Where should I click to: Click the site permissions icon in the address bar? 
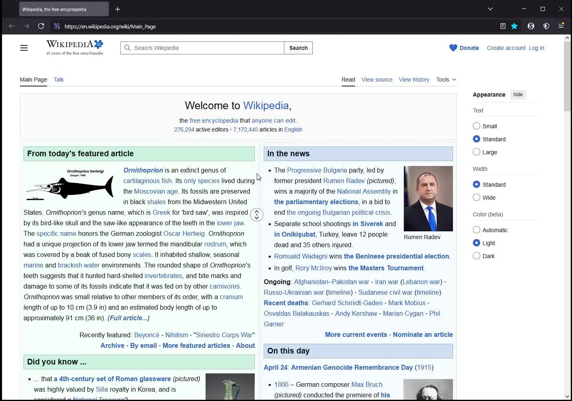(x=57, y=26)
